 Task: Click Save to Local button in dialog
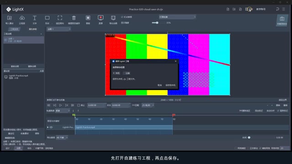click(170, 85)
